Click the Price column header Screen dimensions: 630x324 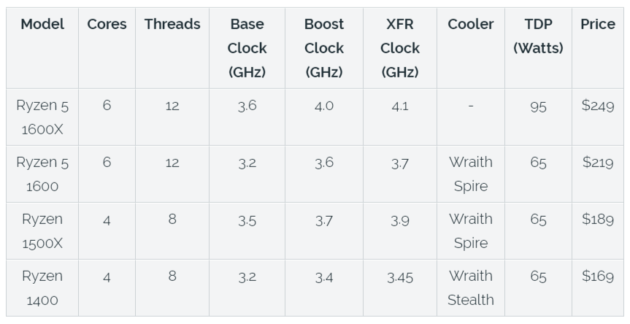pyautogui.click(x=598, y=24)
